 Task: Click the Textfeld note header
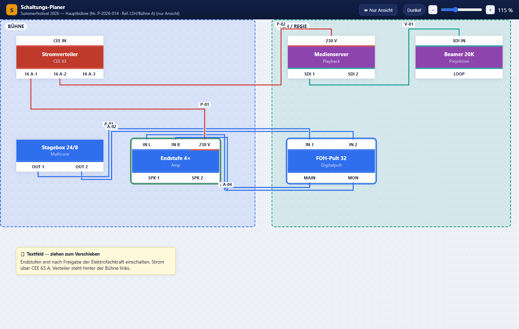coord(96,254)
